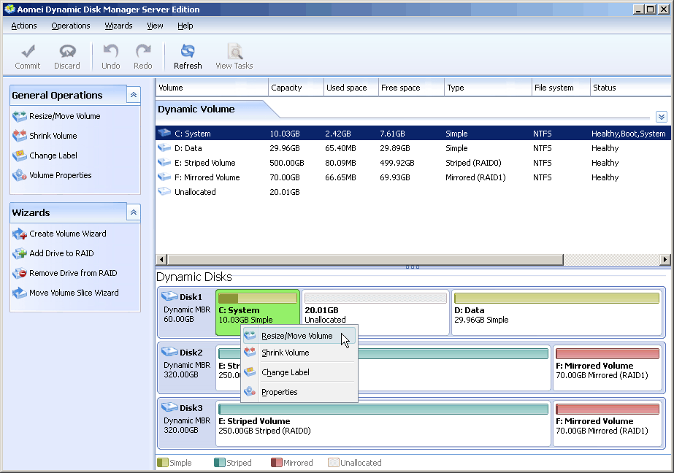Open the View Tasks panel
This screenshot has width=674, height=473.
click(234, 56)
